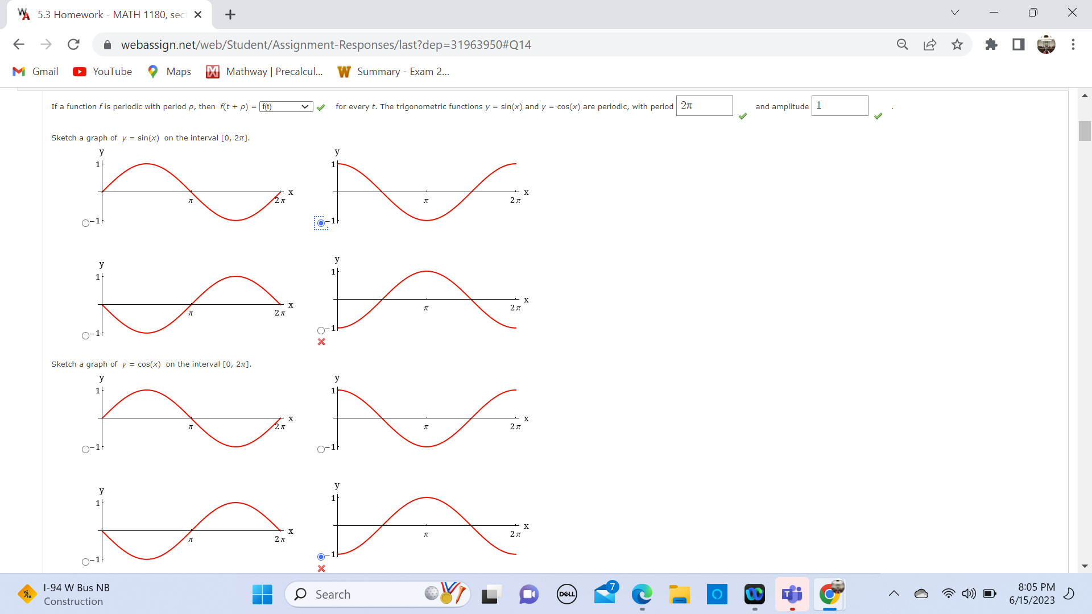Open the Mathway Precalculus bookmark
This screenshot has height=614, width=1092.
[264, 72]
